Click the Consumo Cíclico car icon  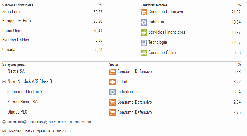pyautogui.click(x=144, y=53)
